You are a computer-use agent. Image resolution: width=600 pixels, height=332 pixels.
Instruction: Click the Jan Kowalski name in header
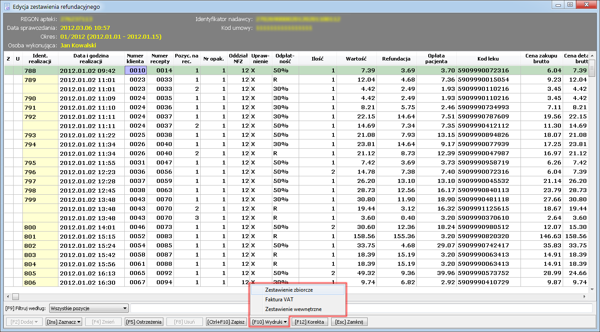click(x=78, y=45)
